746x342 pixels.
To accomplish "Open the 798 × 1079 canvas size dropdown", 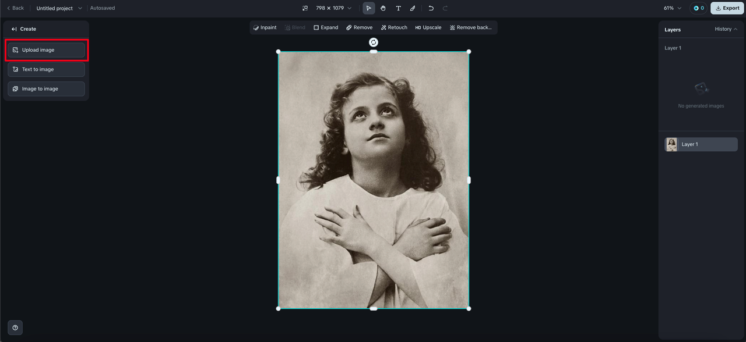I will pos(334,8).
